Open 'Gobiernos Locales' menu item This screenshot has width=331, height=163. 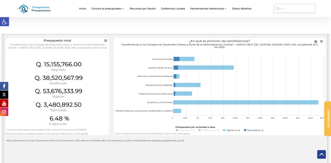click(x=173, y=9)
